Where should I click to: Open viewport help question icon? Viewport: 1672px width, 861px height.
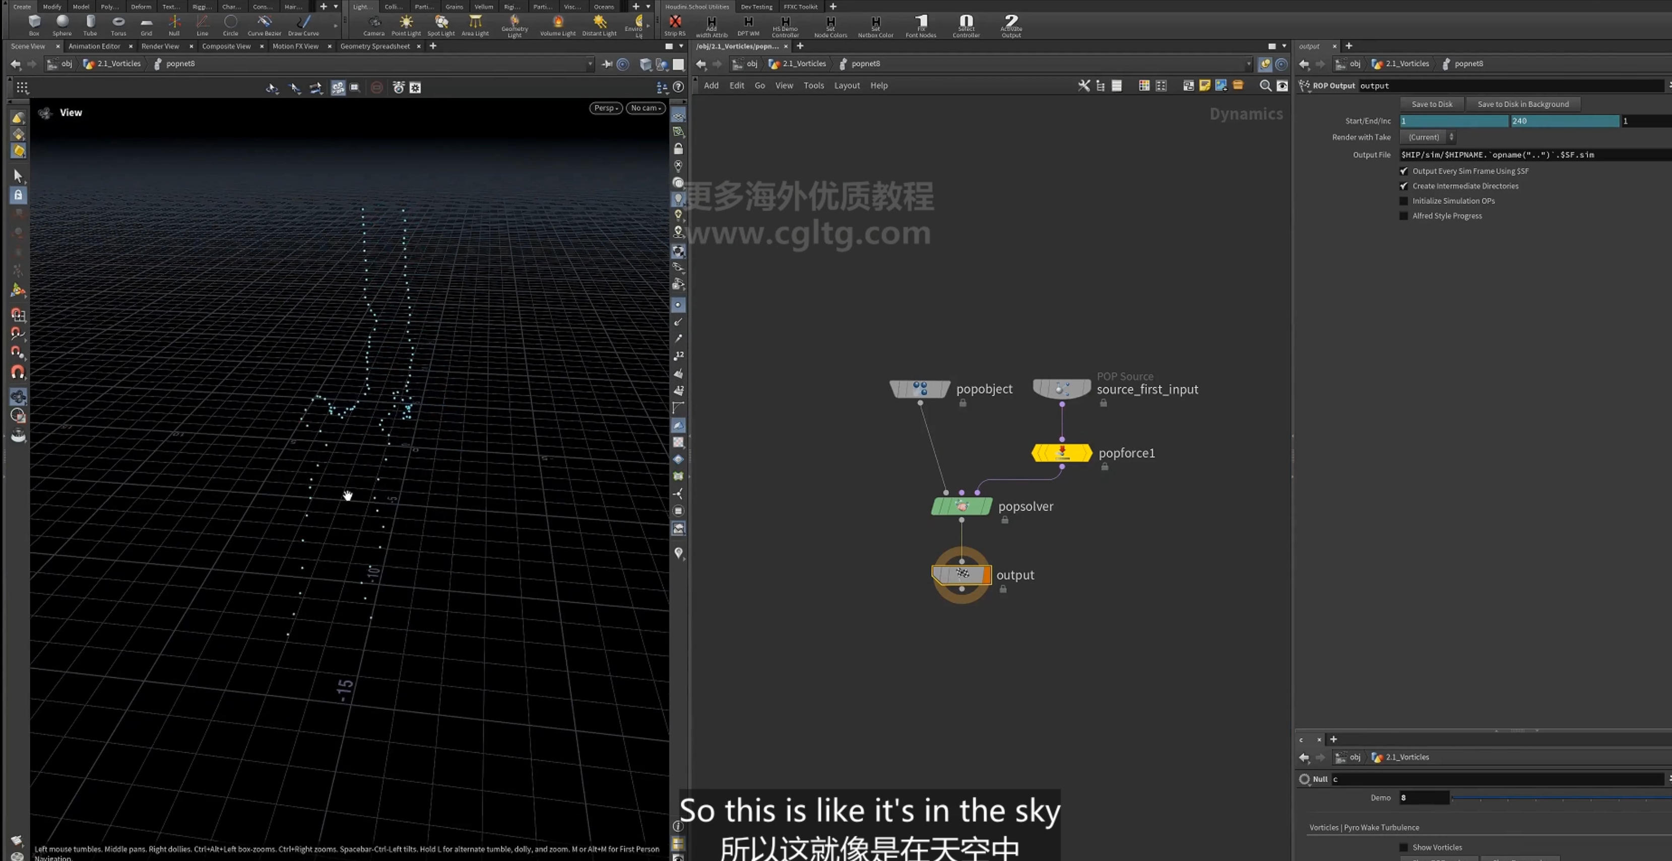click(678, 87)
